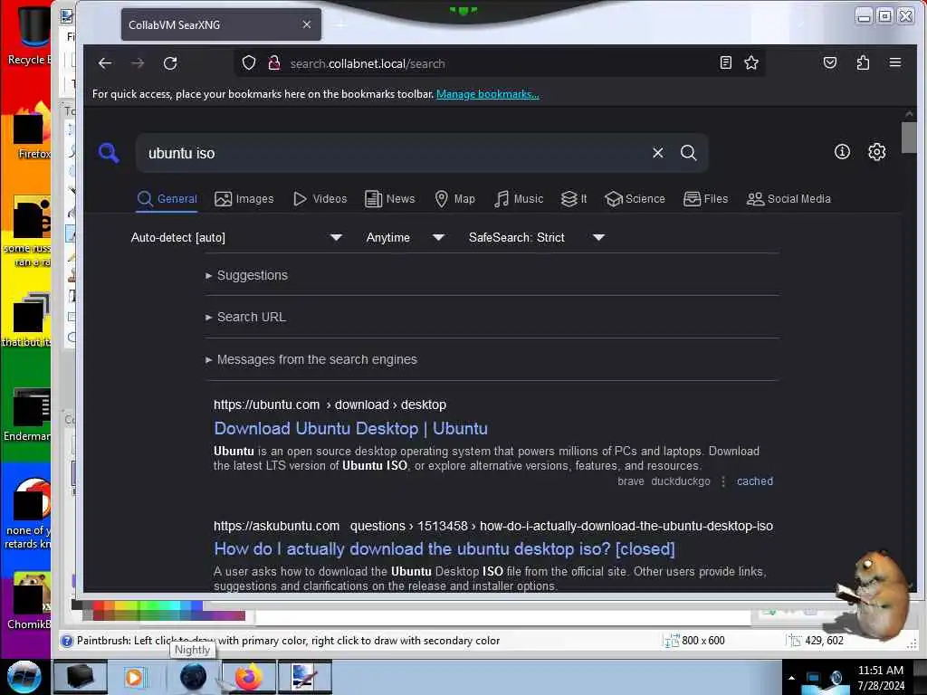Switch to the Files category tab
The image size is (927, 695).
[706, 199]
